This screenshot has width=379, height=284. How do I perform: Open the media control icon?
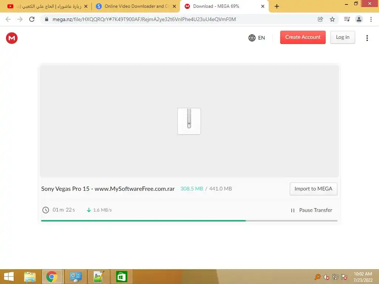point(347,19)
